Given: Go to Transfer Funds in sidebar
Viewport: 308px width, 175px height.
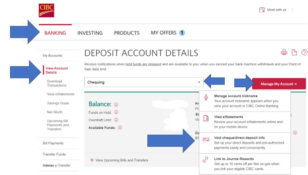Looking at the screenshot, I should click(54, 154).
